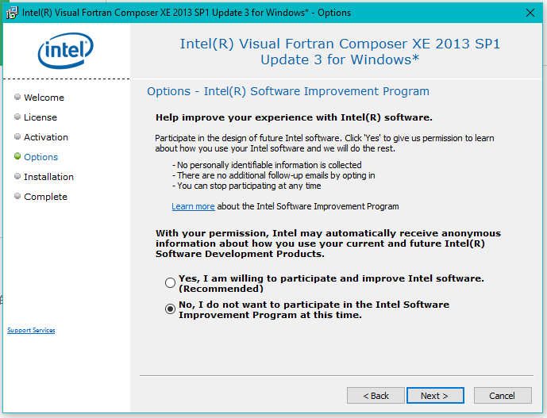
Task: Go to the Complete step
Action: (x=45, y=197)
